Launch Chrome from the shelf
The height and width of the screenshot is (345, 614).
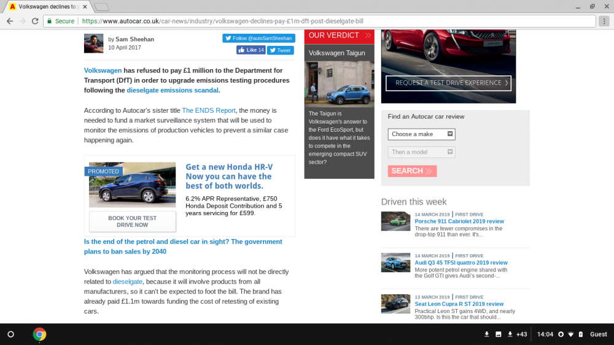tap(39, 335)
